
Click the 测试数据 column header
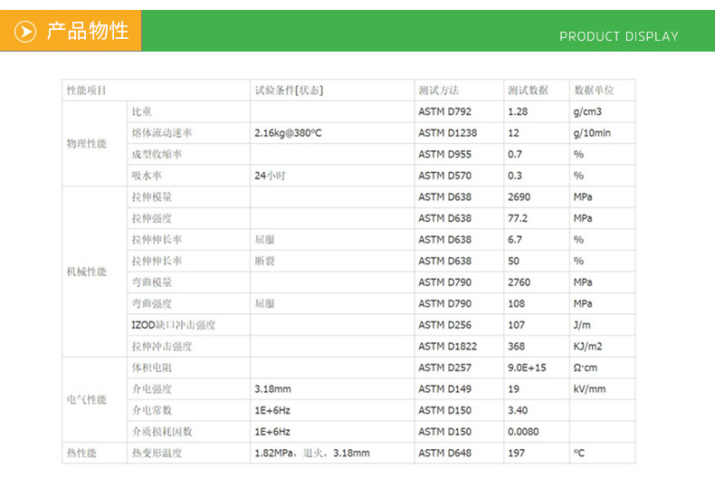click(x=536, y=91)
